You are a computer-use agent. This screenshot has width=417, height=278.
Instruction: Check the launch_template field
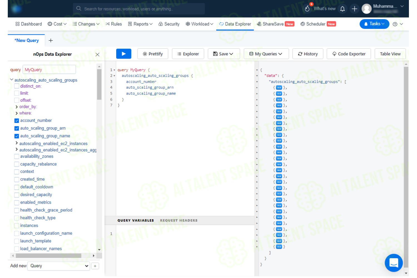17,241
